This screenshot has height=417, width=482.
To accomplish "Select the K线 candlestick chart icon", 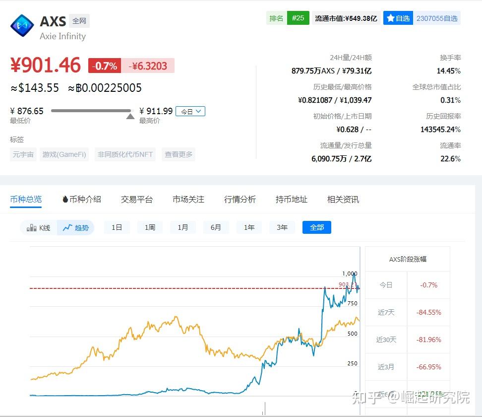I will [x=31, y=227].
